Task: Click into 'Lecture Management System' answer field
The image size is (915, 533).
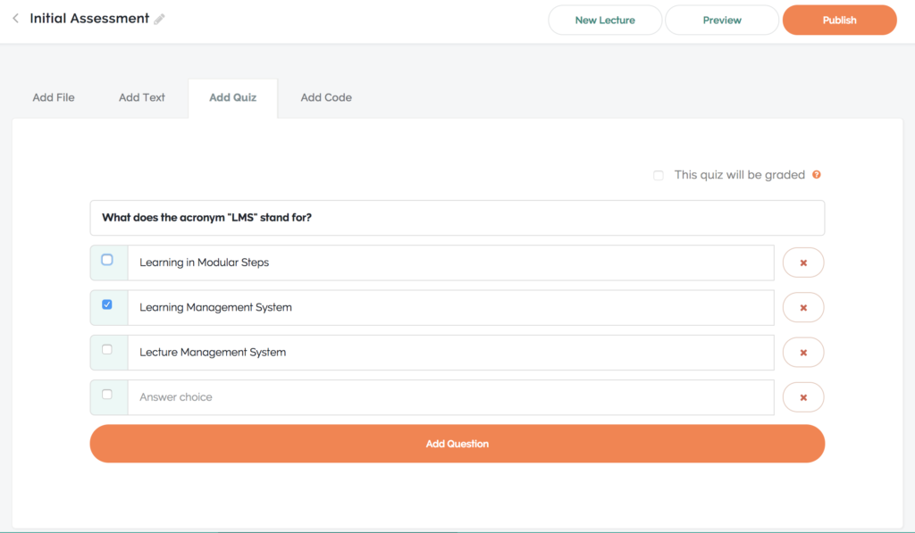Action: click(451, 353)
